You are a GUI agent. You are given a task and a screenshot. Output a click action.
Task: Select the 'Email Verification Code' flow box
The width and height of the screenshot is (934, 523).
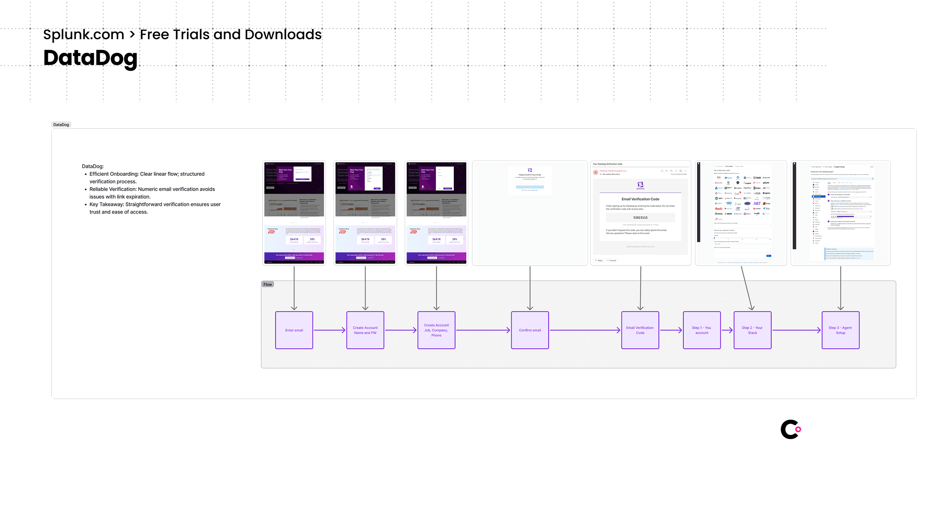(x=640, y=330)
